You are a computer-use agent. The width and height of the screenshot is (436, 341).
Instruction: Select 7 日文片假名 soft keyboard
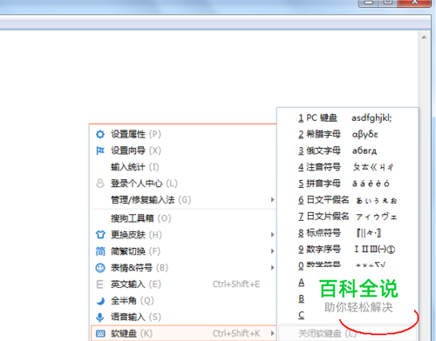(348, 217)
